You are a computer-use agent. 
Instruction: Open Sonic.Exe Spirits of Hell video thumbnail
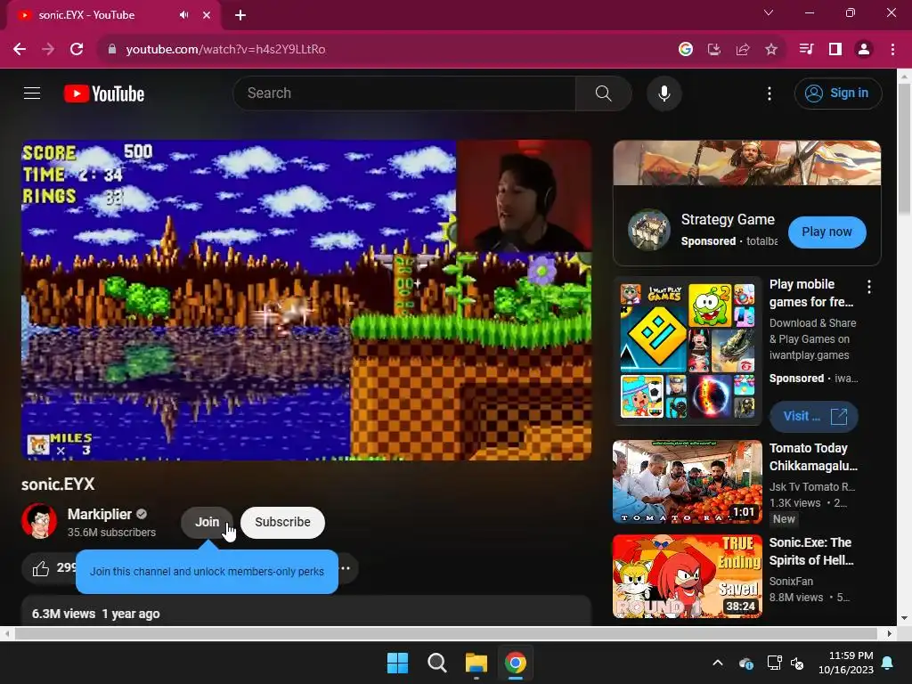[x=688, y=576]
